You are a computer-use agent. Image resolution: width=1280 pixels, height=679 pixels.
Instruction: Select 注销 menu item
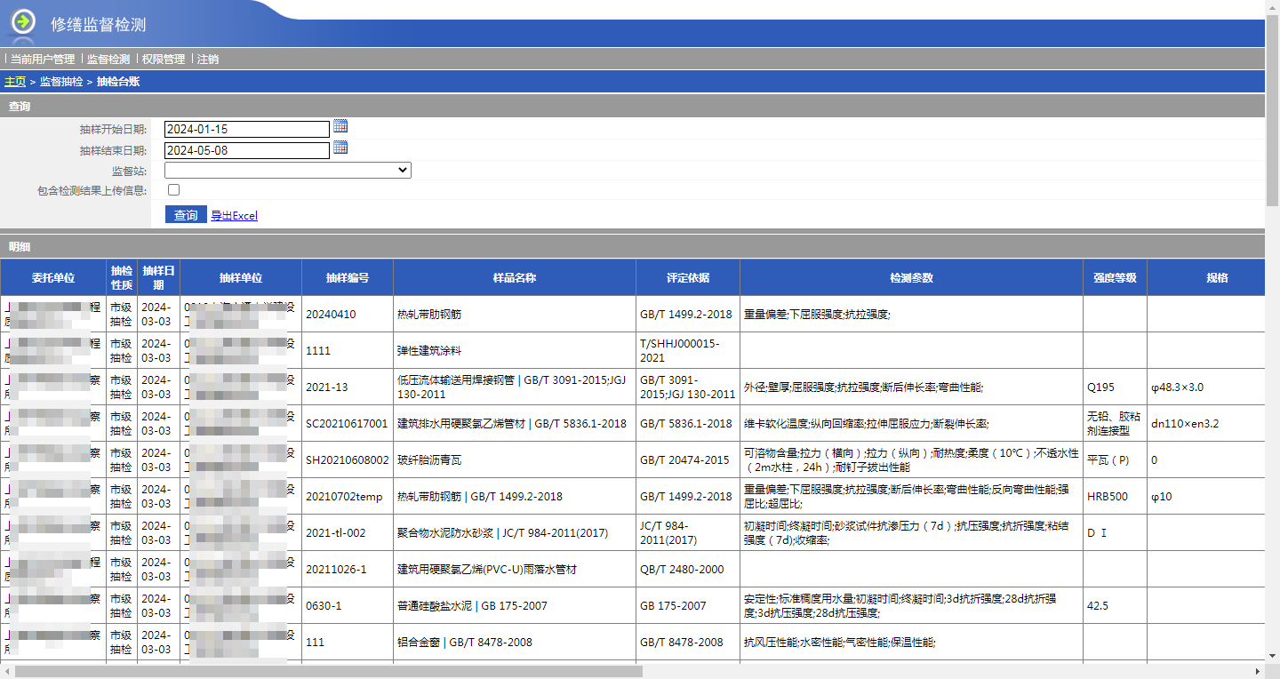pos(208,60)
